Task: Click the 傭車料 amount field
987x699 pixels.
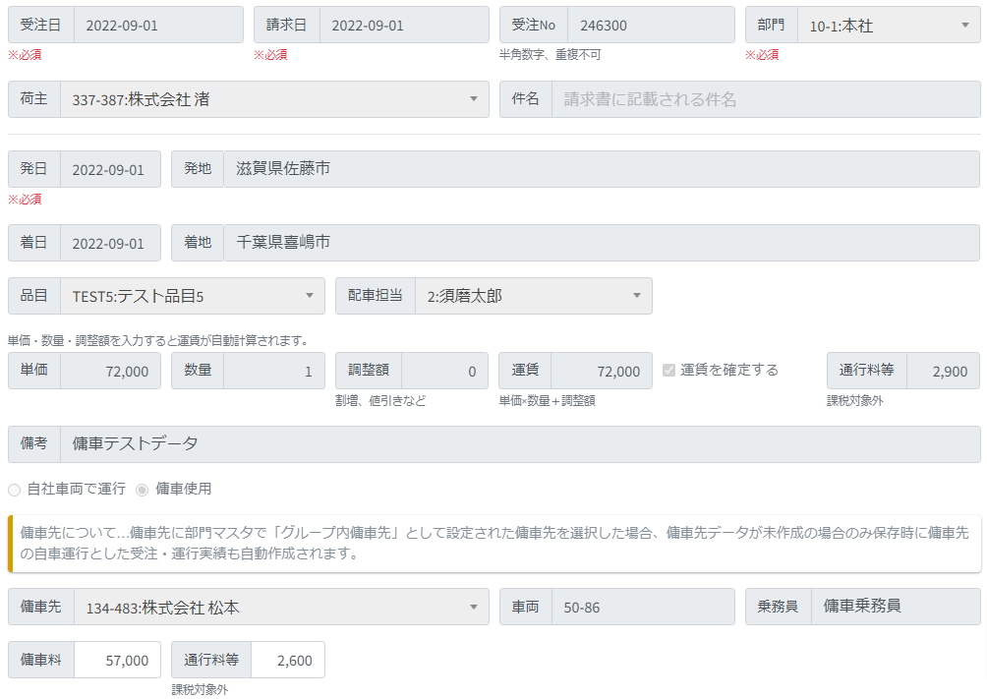Action: 116,661
